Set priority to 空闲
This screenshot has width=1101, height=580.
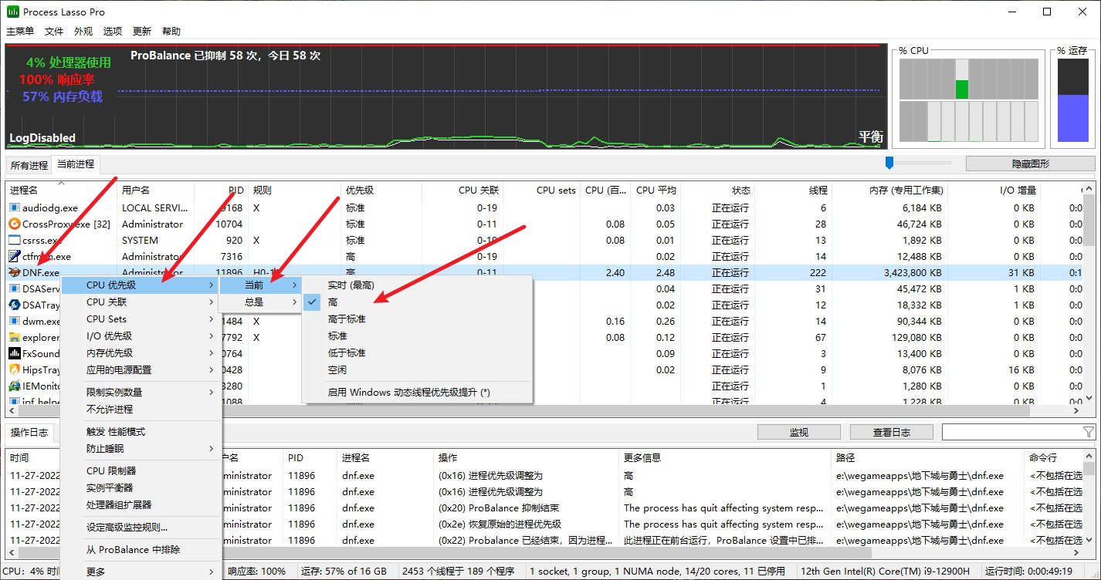(417, 370)
